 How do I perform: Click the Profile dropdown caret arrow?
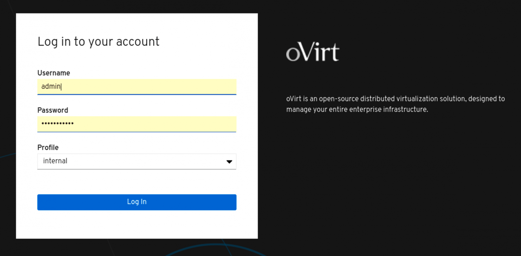229,162
